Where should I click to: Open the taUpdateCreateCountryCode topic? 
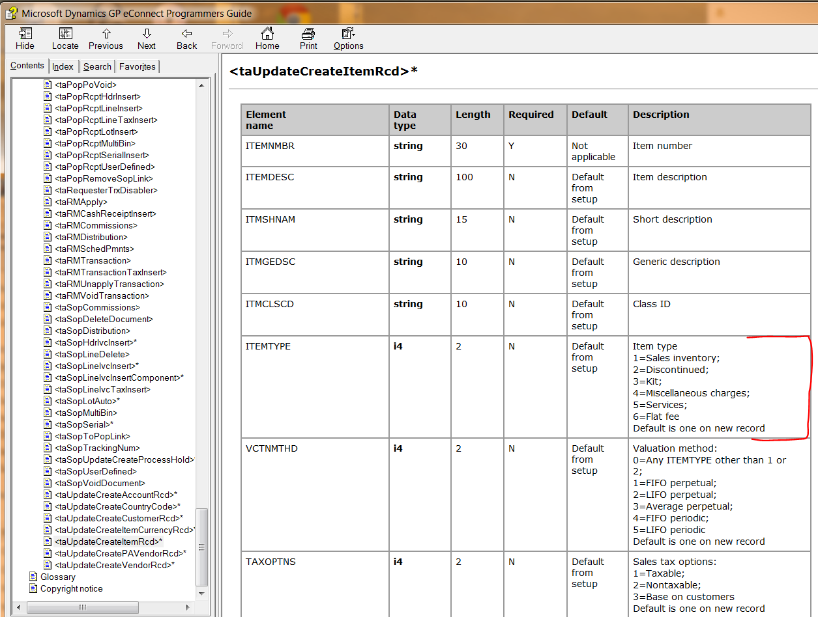(x=118, y=506)
